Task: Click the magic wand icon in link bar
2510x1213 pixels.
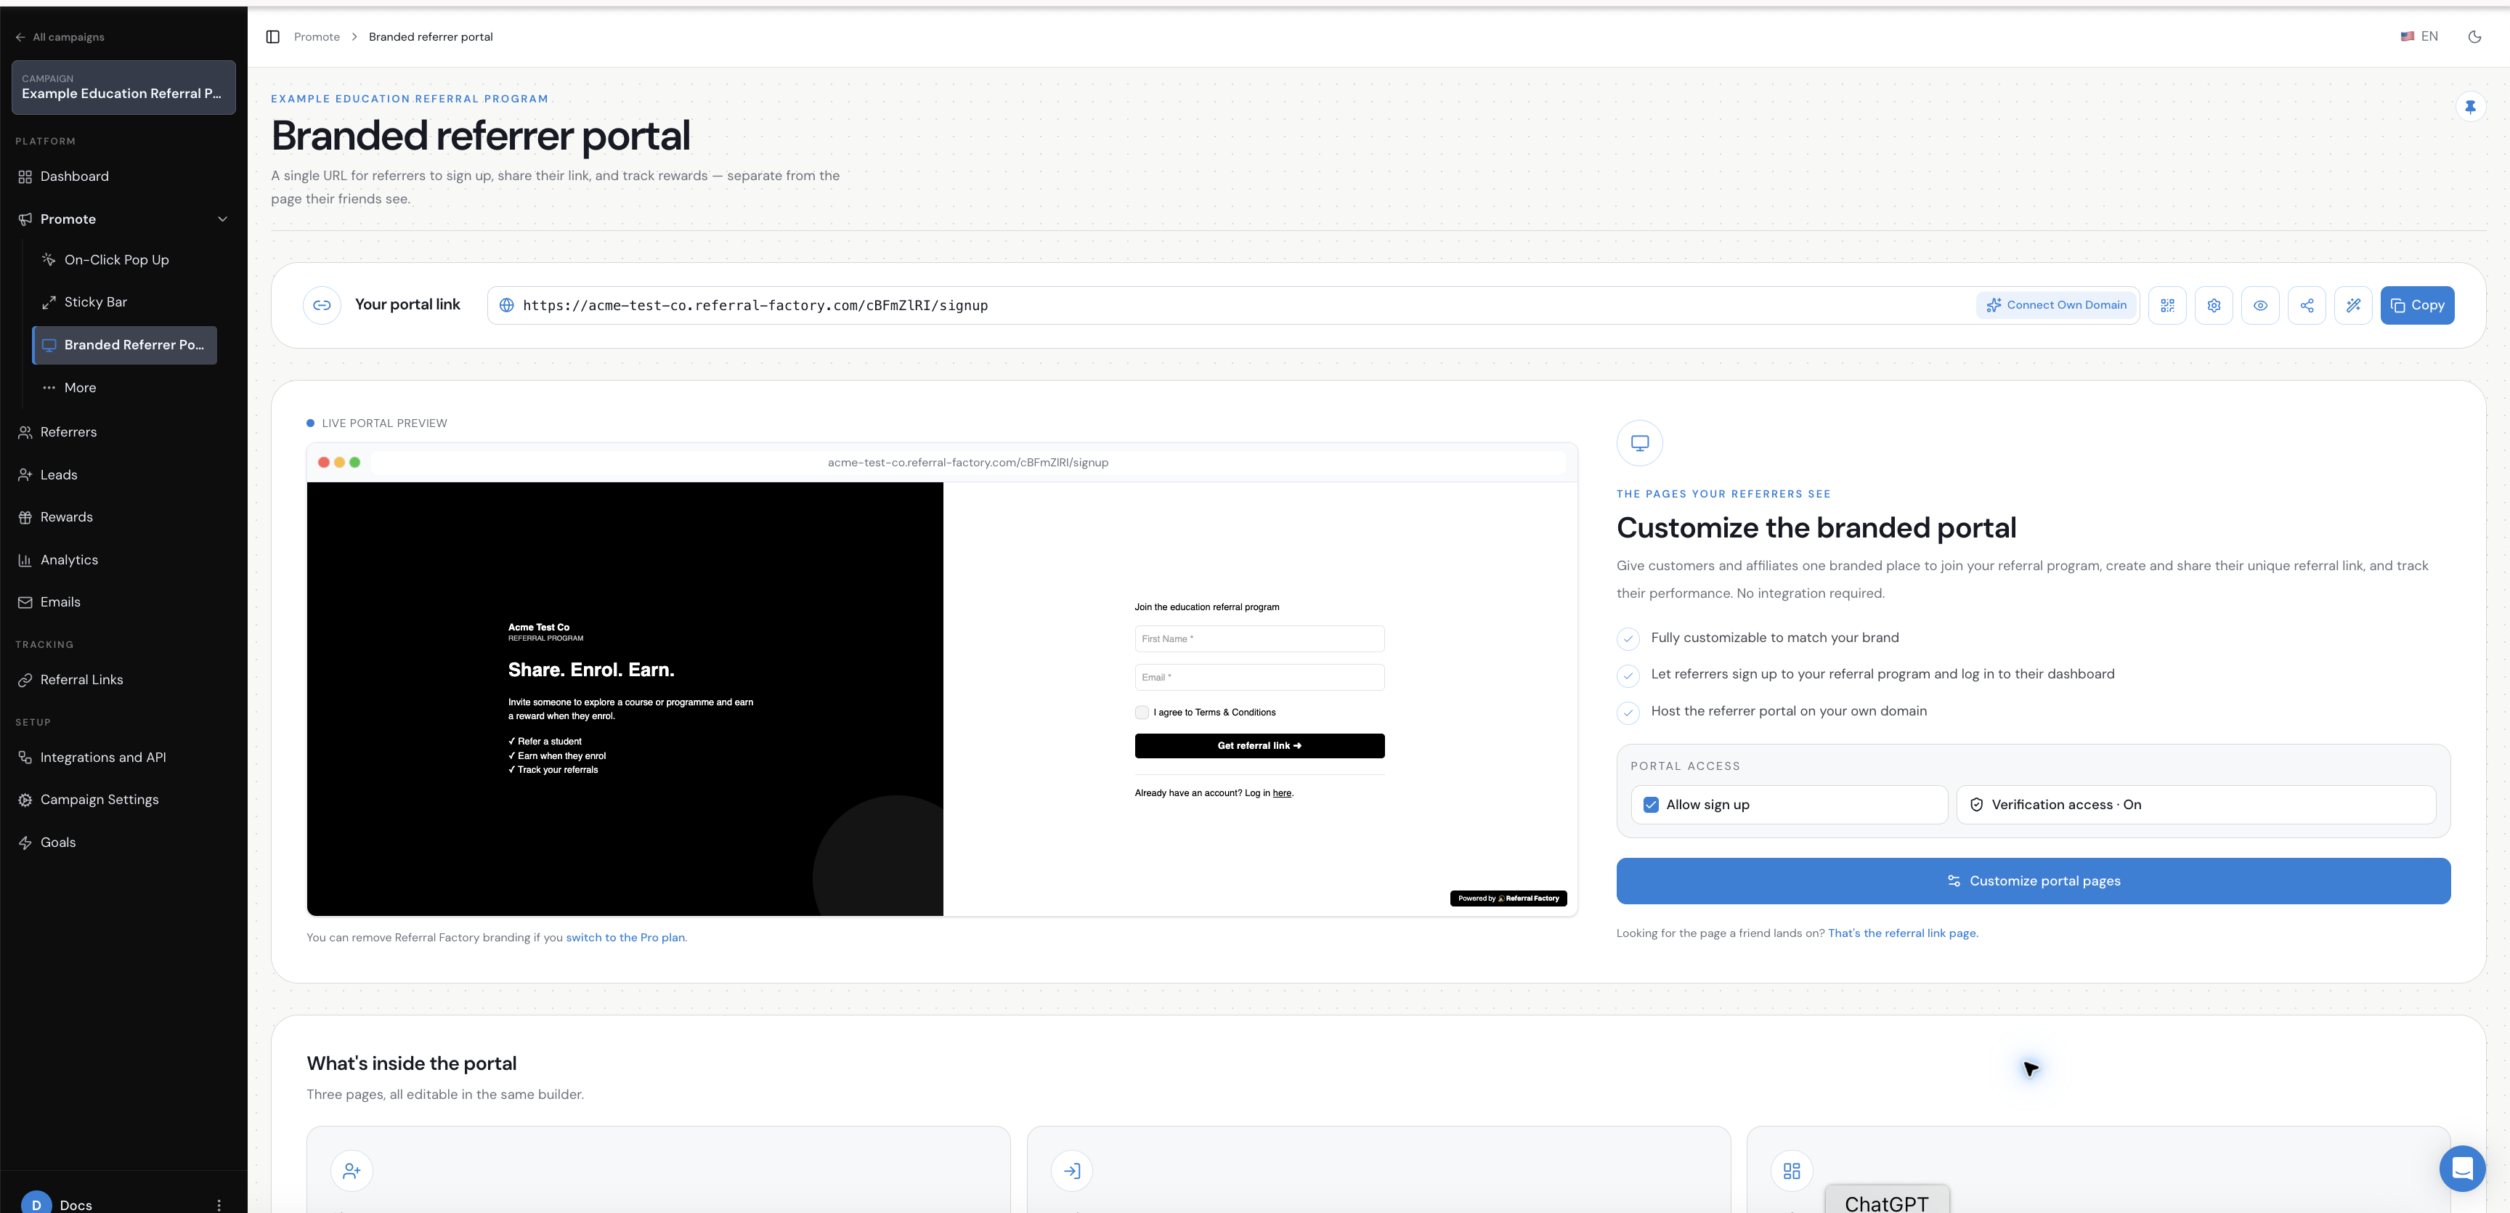Action: 2353,305
